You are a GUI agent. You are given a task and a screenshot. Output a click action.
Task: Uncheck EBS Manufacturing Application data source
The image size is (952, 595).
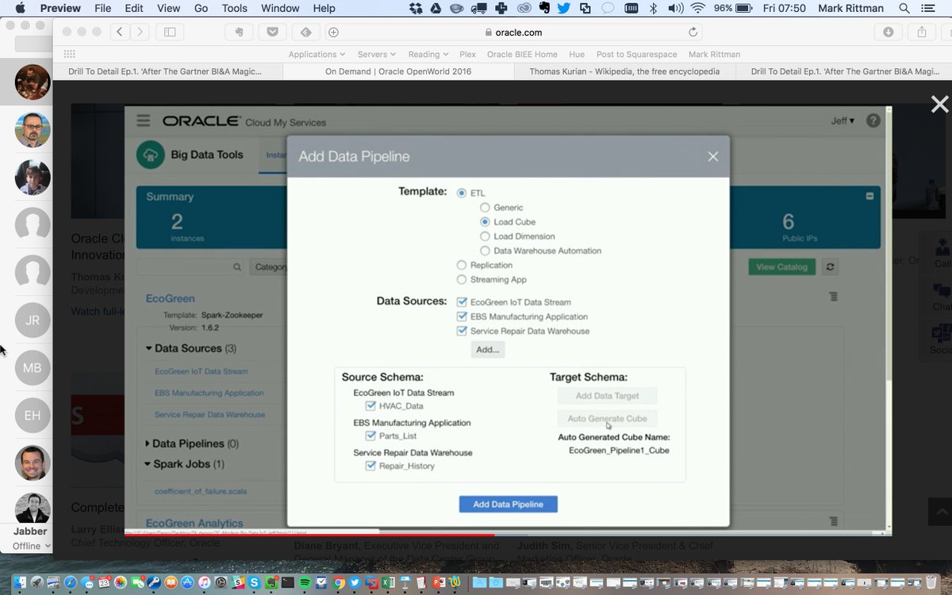463,317
